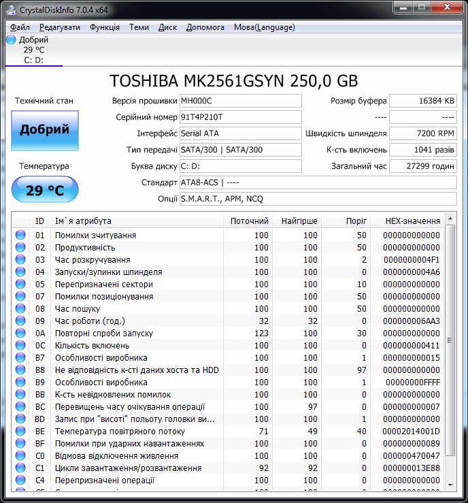Click the status orb for Переназначені сектори row

pos(20,284)
